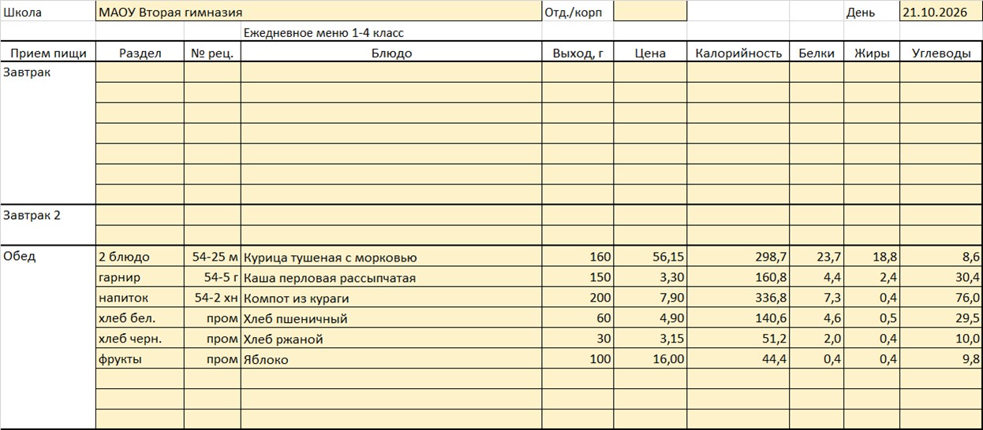The height and width of the screenshot is (430, 983).
Task: Click fat value 18,8
Action: coord(872,257)
